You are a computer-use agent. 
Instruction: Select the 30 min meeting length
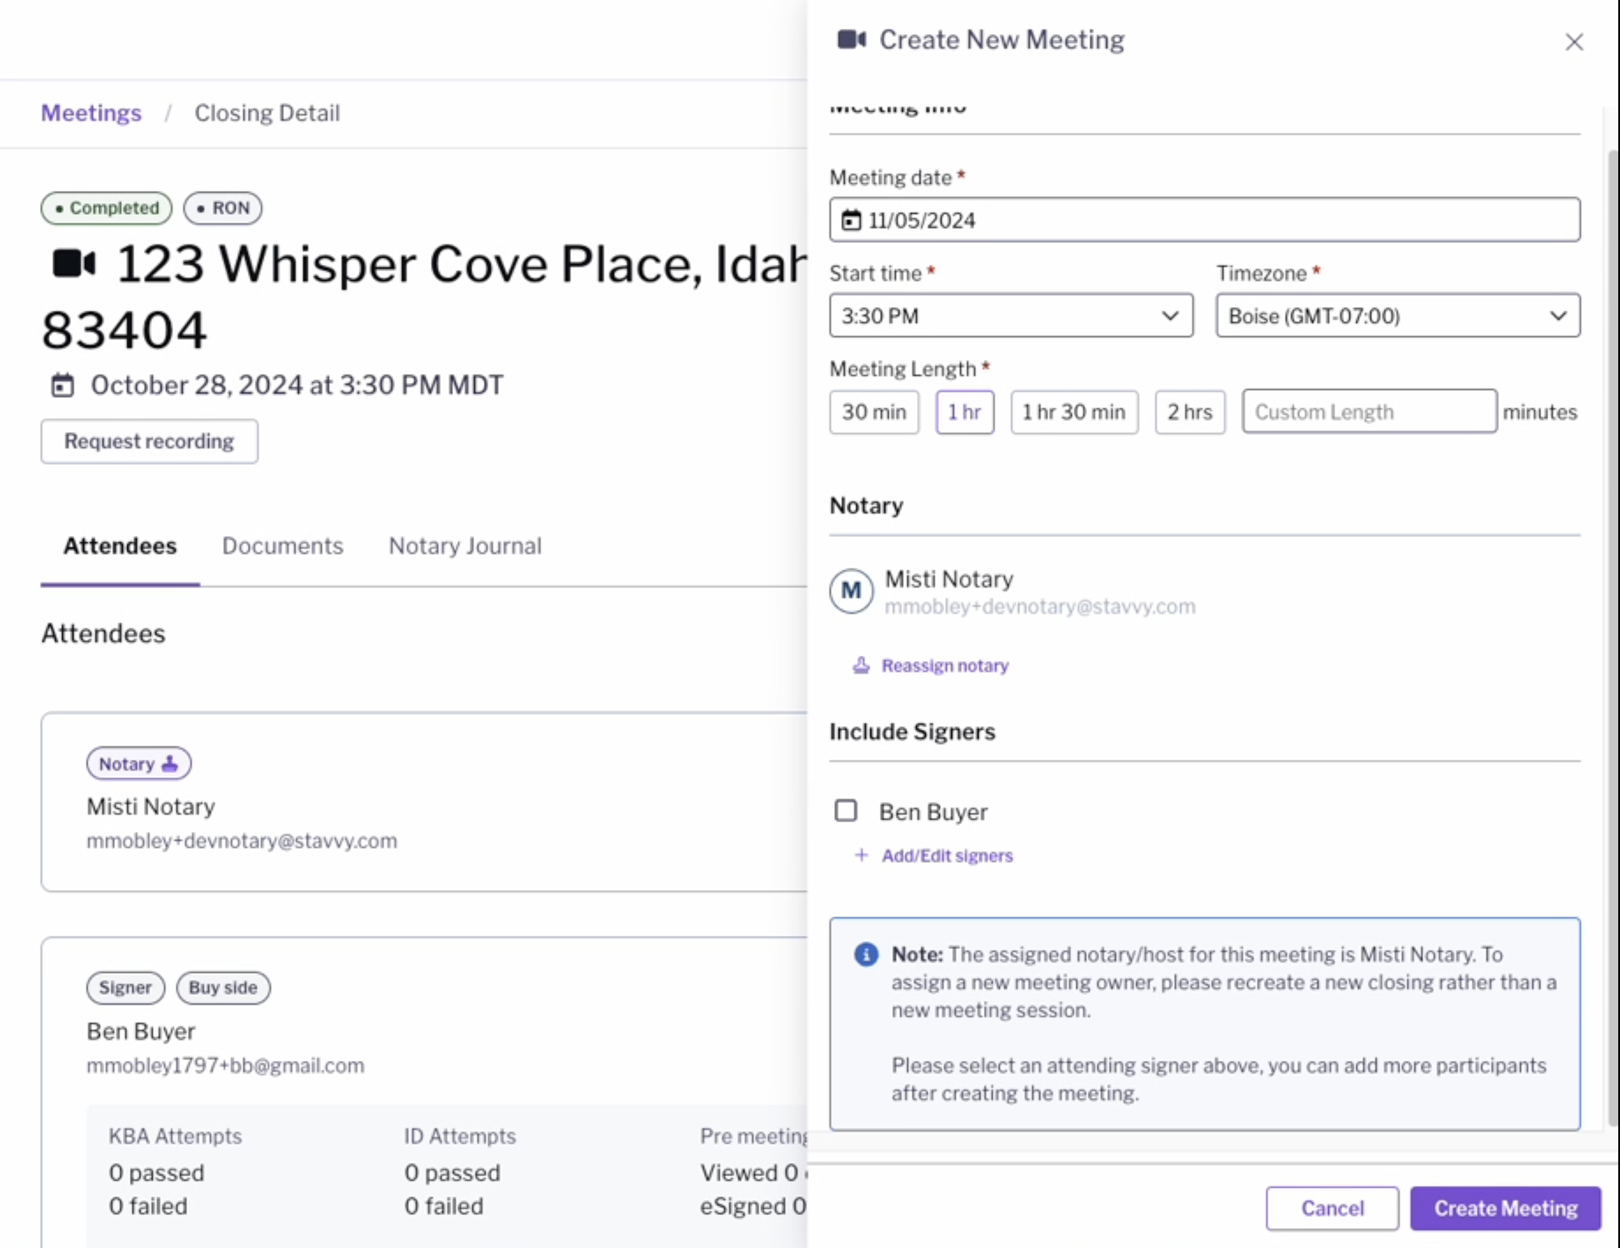point(874,412)
